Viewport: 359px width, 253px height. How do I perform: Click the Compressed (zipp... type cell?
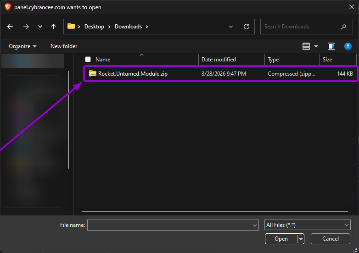click(292, 74)
